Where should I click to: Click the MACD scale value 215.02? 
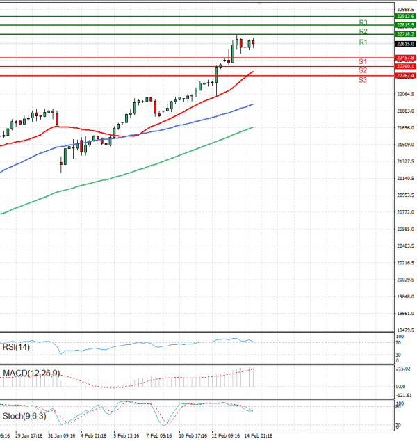tap(403, 369)
